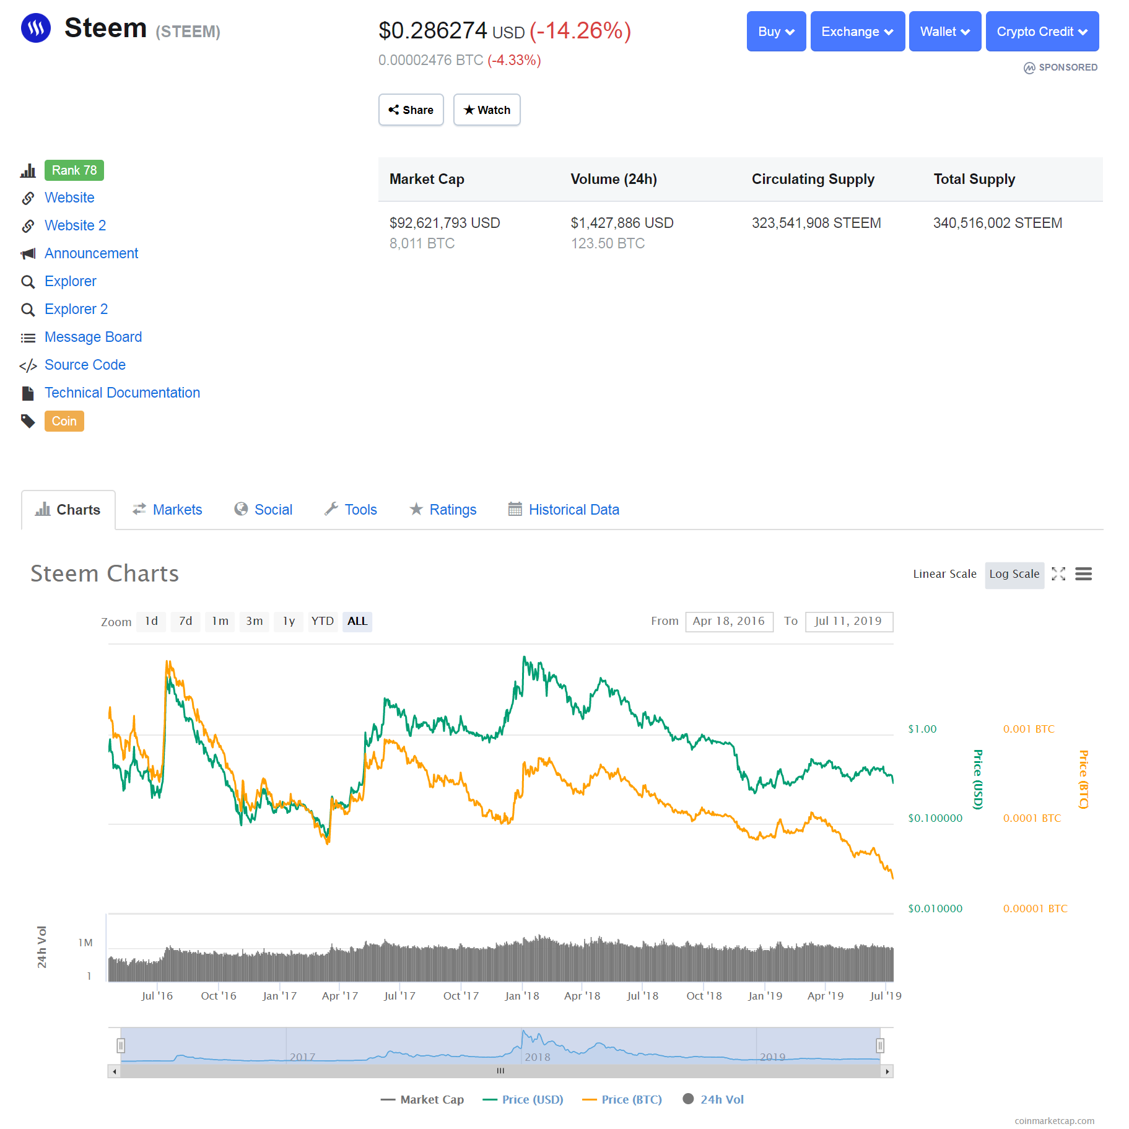Click the Coin tag badge

coord(64,421)
